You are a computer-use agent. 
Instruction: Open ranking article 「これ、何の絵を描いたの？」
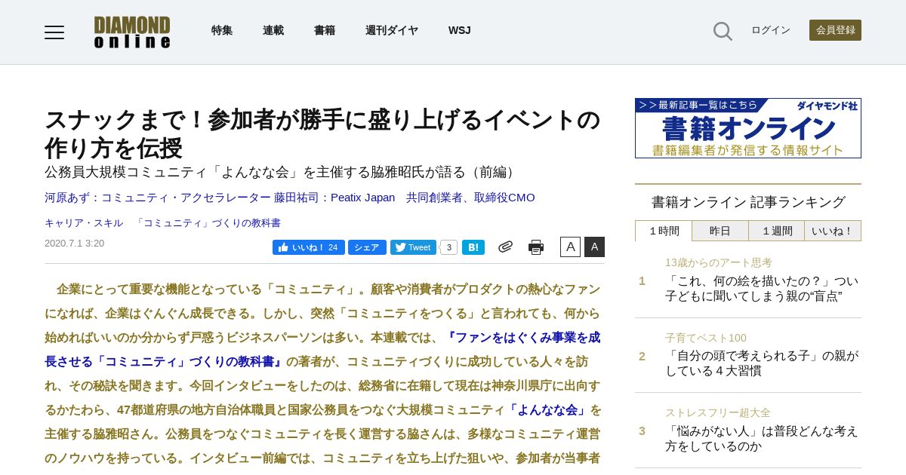762,288
